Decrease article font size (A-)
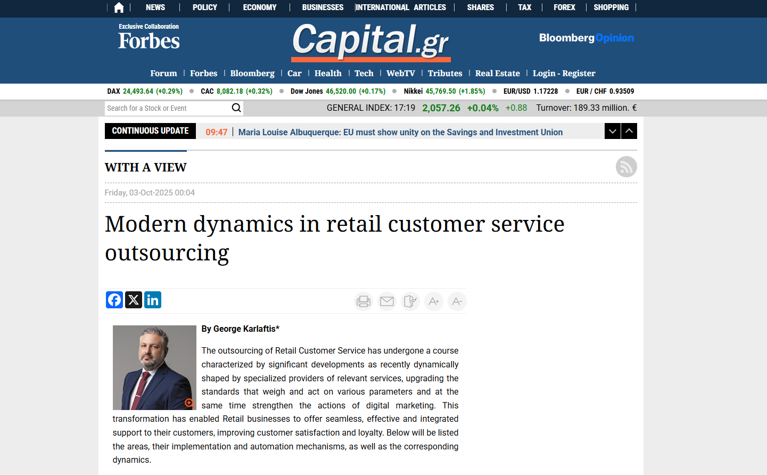The width and height of the screenshot is (767, 475). coord(457,301)
